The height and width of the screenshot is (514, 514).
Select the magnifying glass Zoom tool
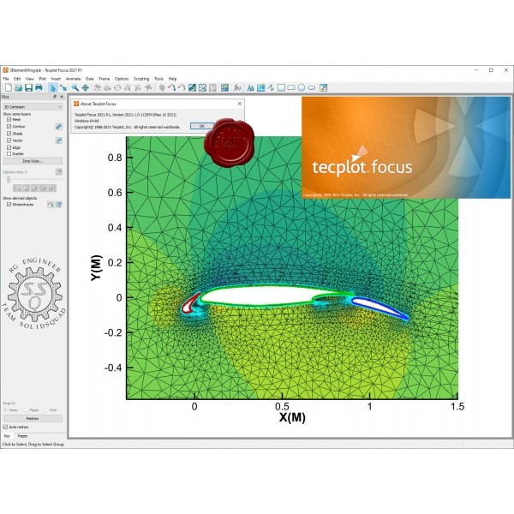[75, 87]
